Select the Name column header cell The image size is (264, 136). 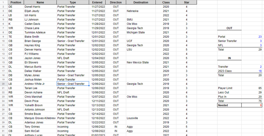coord(40,2)
